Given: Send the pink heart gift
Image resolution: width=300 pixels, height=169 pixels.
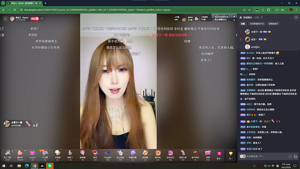Looking at the screenshot, I should (x=32, y=155).
